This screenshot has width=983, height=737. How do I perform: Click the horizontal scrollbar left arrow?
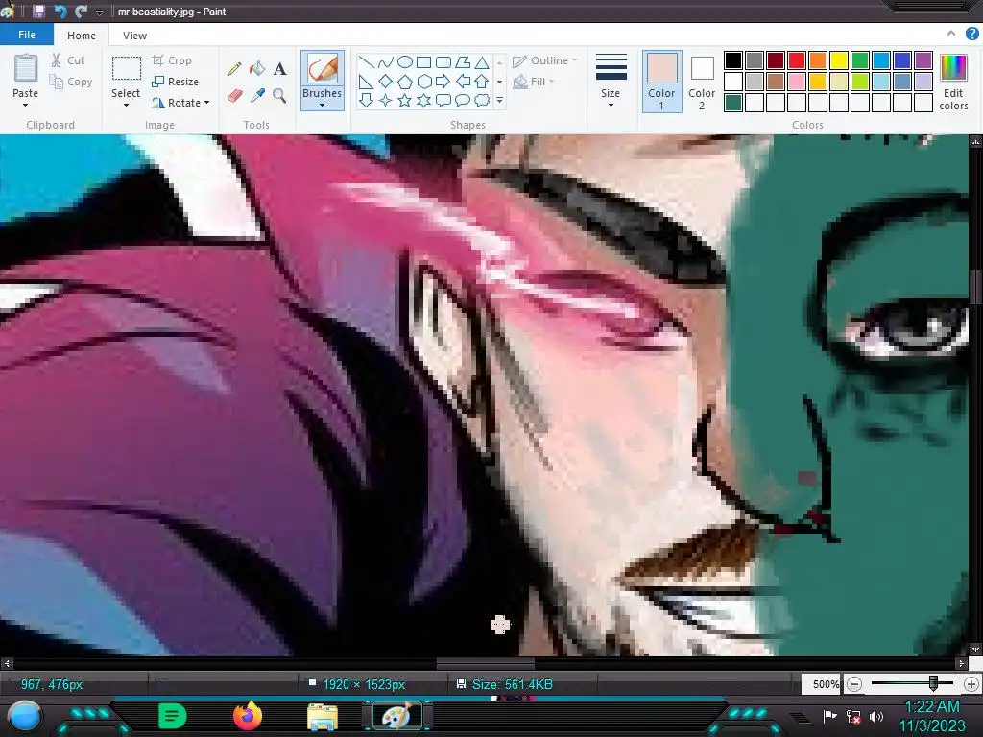point(7,662)
